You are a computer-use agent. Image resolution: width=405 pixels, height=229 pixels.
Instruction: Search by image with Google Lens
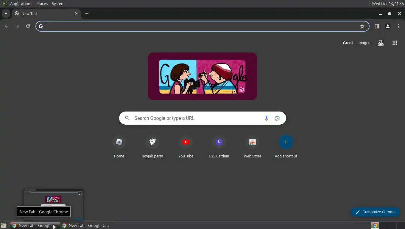[x=277, y=118]
